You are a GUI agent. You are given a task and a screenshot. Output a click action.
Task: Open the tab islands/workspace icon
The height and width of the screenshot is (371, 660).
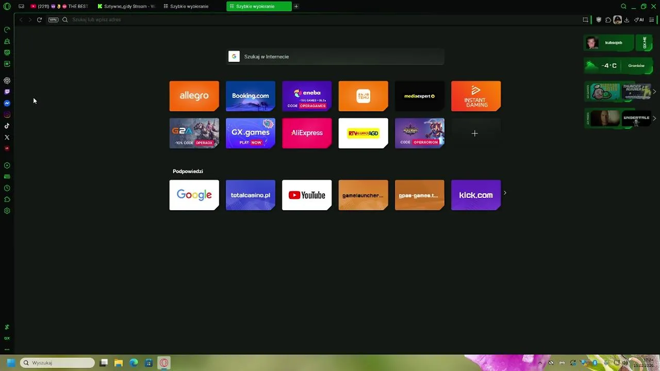21,6
